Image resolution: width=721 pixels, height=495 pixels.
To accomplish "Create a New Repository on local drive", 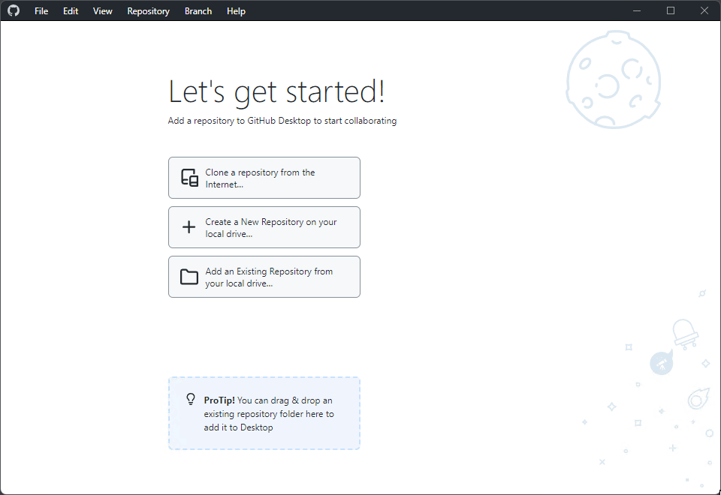I will [264, 227].
